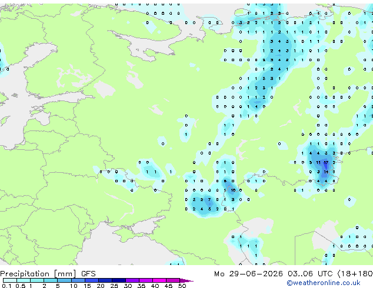Click the '25' legend scale label
This screenshot has width=373, height=288.
tap(114, 286)
